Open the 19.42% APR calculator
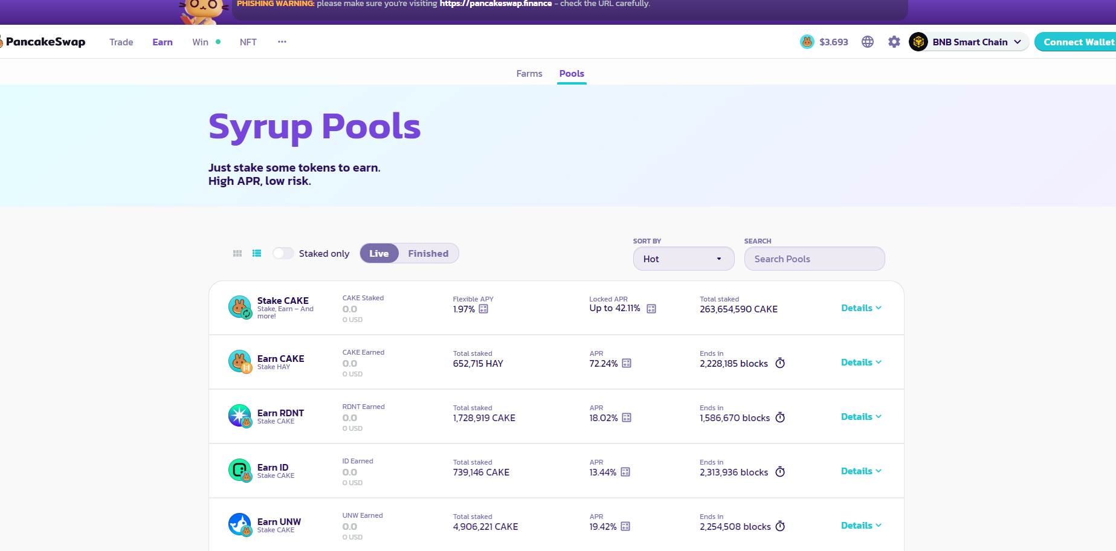Screen dimensions: 1116x551 coord(625,526)
